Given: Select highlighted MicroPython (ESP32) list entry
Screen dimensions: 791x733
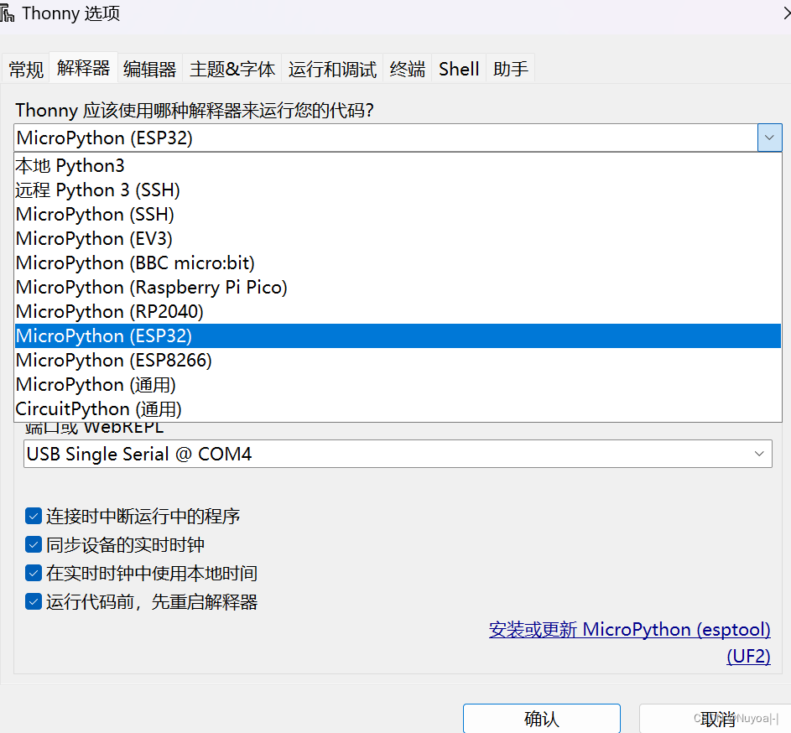Looking at the screenshot, I should coord(398,336).
